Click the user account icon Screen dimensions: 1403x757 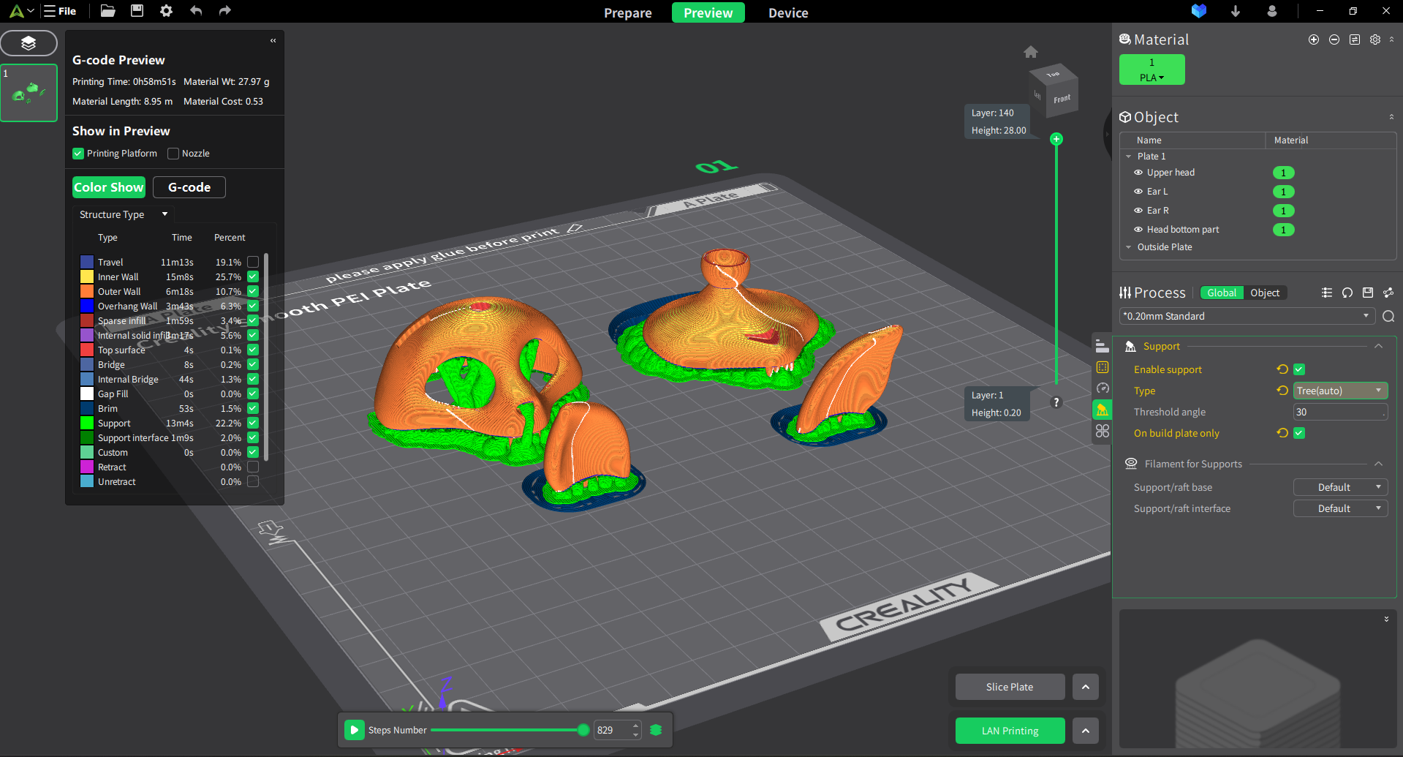tap(1272, 11)
